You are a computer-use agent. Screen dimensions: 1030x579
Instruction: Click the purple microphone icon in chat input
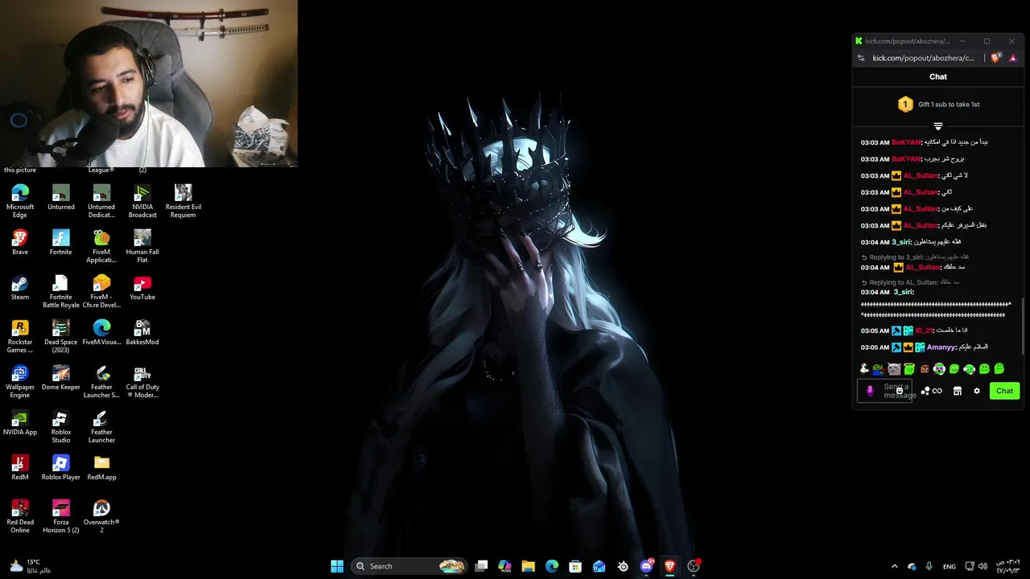(869, 391)
